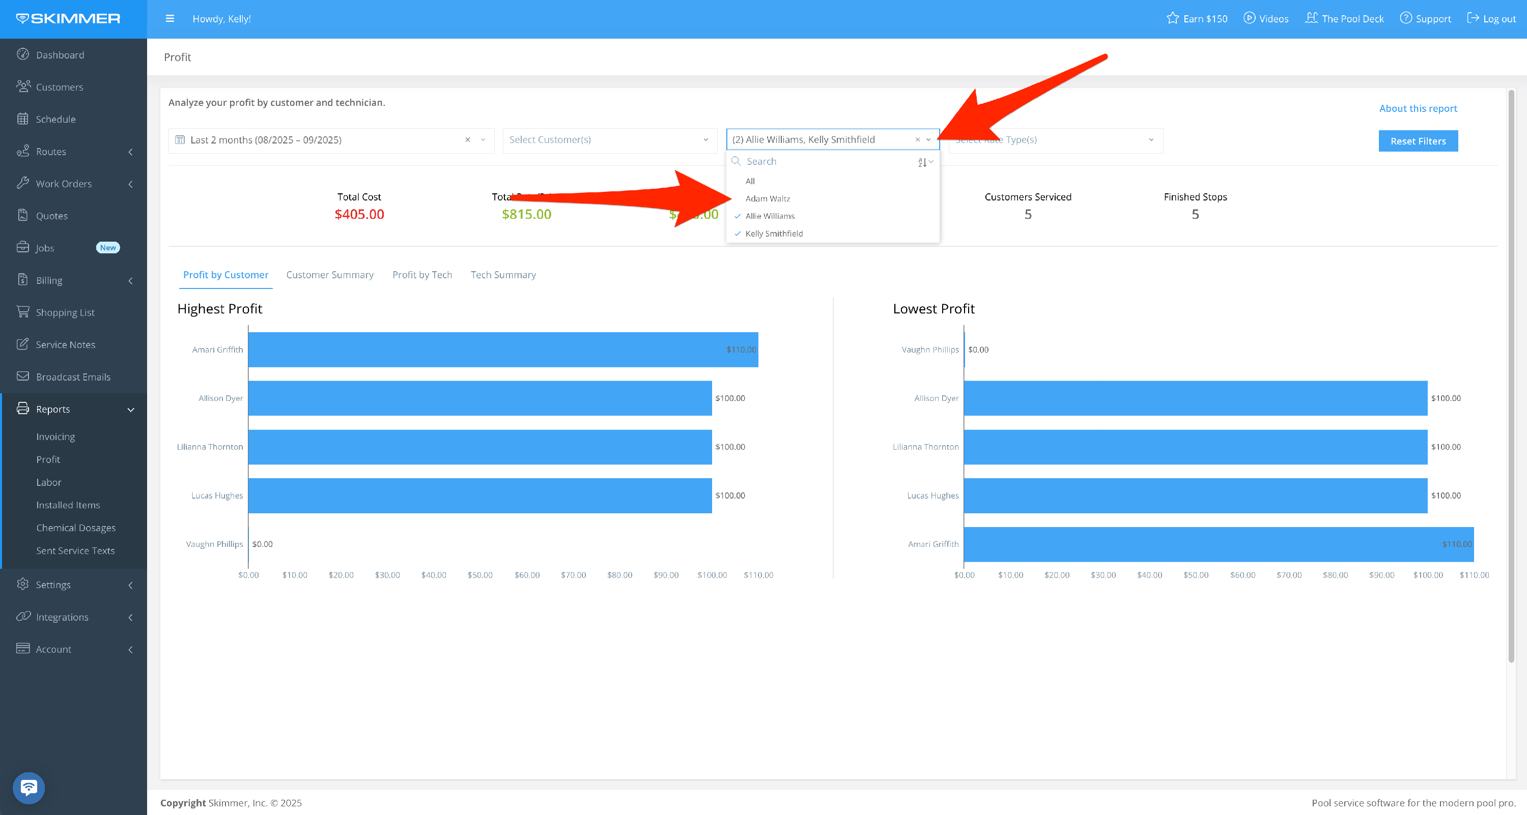1527x815 pixels.
Task: Open Videos play icon in header
Action: pyautogui.click(x=1249, y=18)
